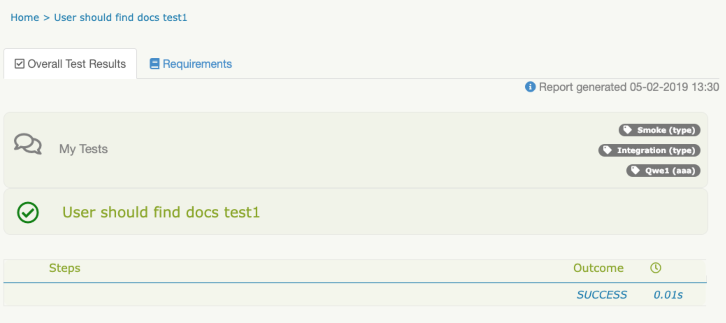Viewport: 726px width, 323px height.
Task: Click the tag icon in Integration label
Action: [607, 150]
